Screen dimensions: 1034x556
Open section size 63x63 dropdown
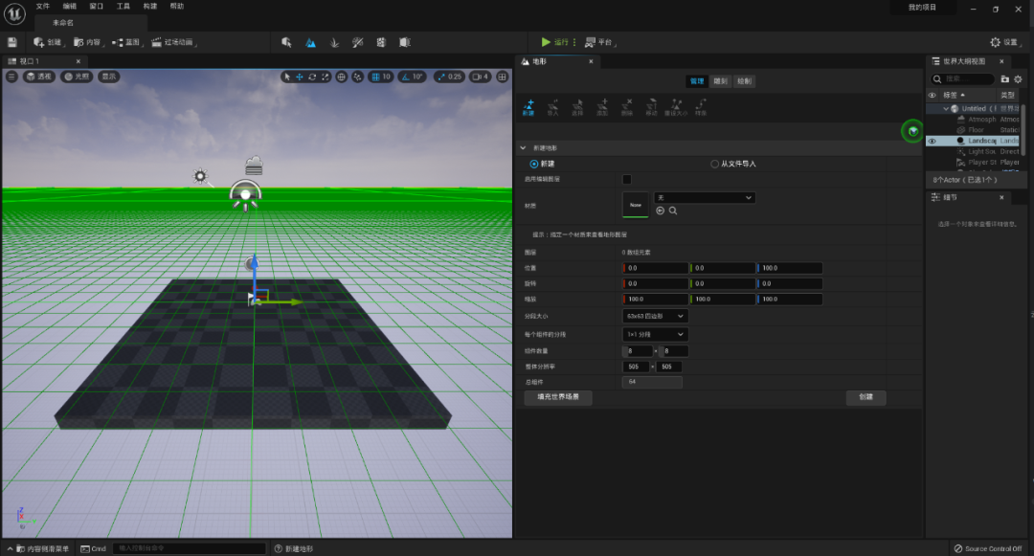pos(655,316)
